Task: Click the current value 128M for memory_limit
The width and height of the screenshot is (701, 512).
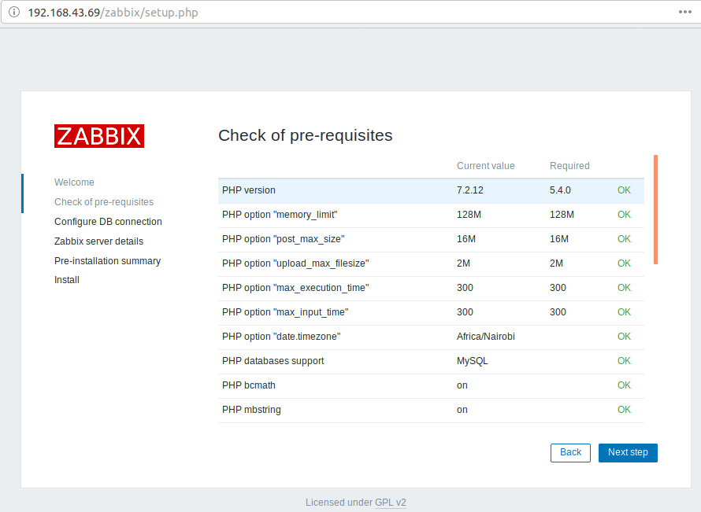Action: 469,215
